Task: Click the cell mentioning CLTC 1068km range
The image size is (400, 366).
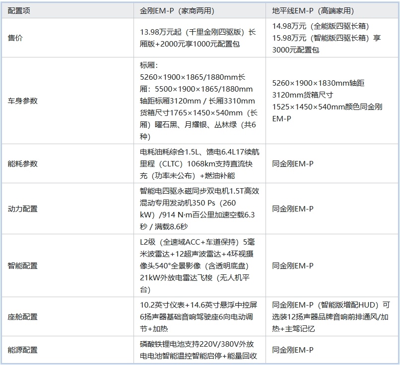Action: (x=200, y=163)
